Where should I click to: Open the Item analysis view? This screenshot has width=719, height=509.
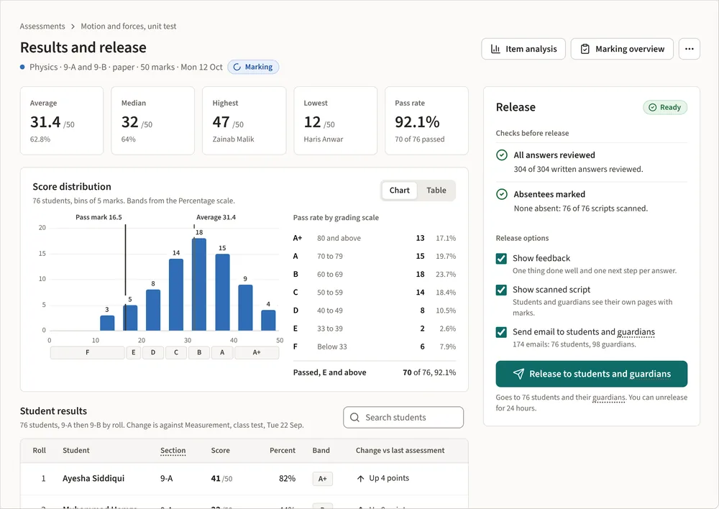[x=523, y=49]
